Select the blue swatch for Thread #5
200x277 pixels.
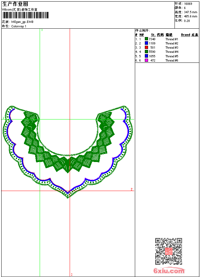(146, 56)
